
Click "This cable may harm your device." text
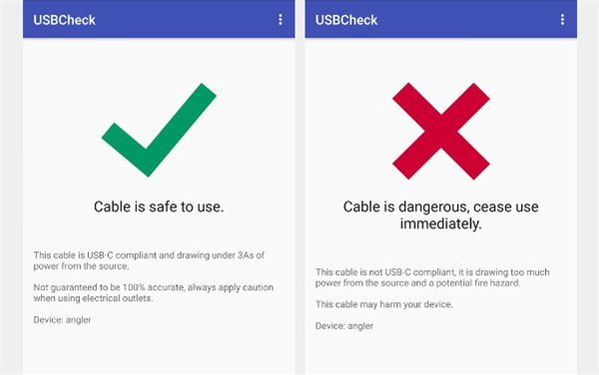(384, 304)
